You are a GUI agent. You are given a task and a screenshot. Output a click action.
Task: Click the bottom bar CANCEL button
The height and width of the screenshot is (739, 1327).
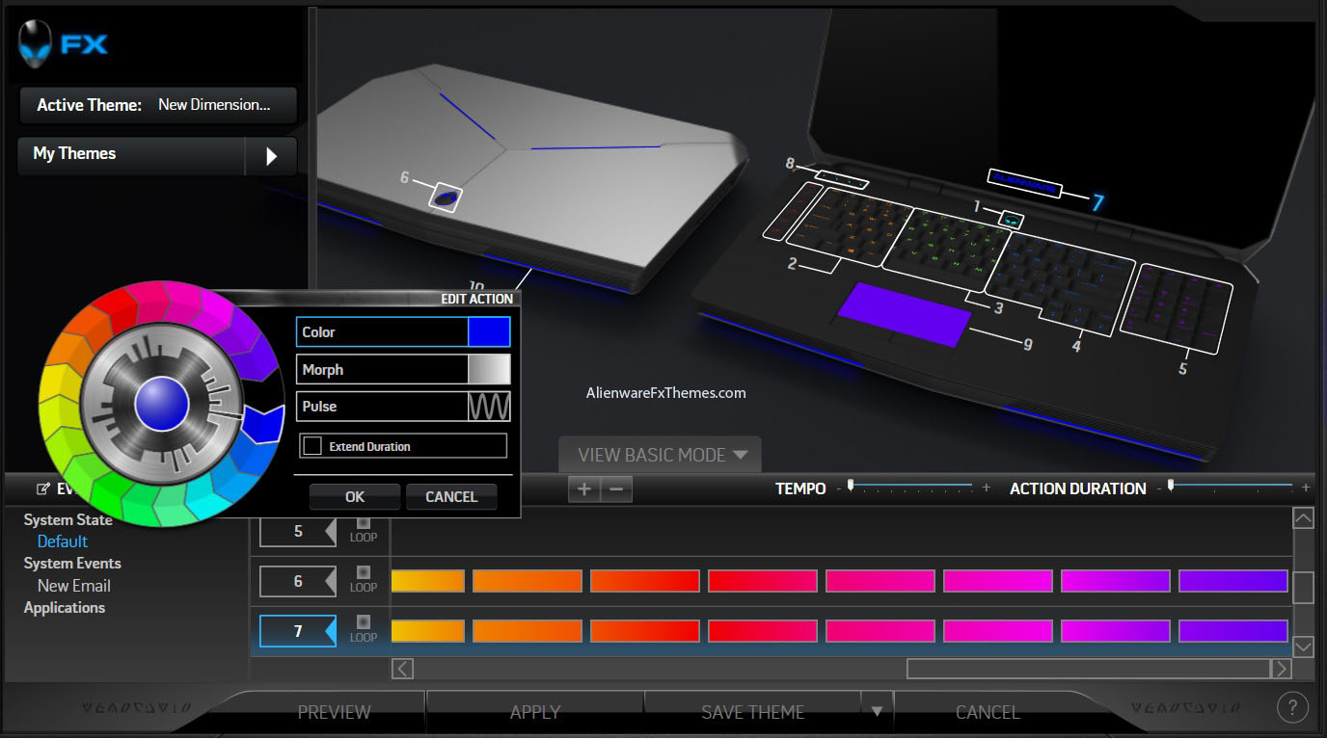988,712
